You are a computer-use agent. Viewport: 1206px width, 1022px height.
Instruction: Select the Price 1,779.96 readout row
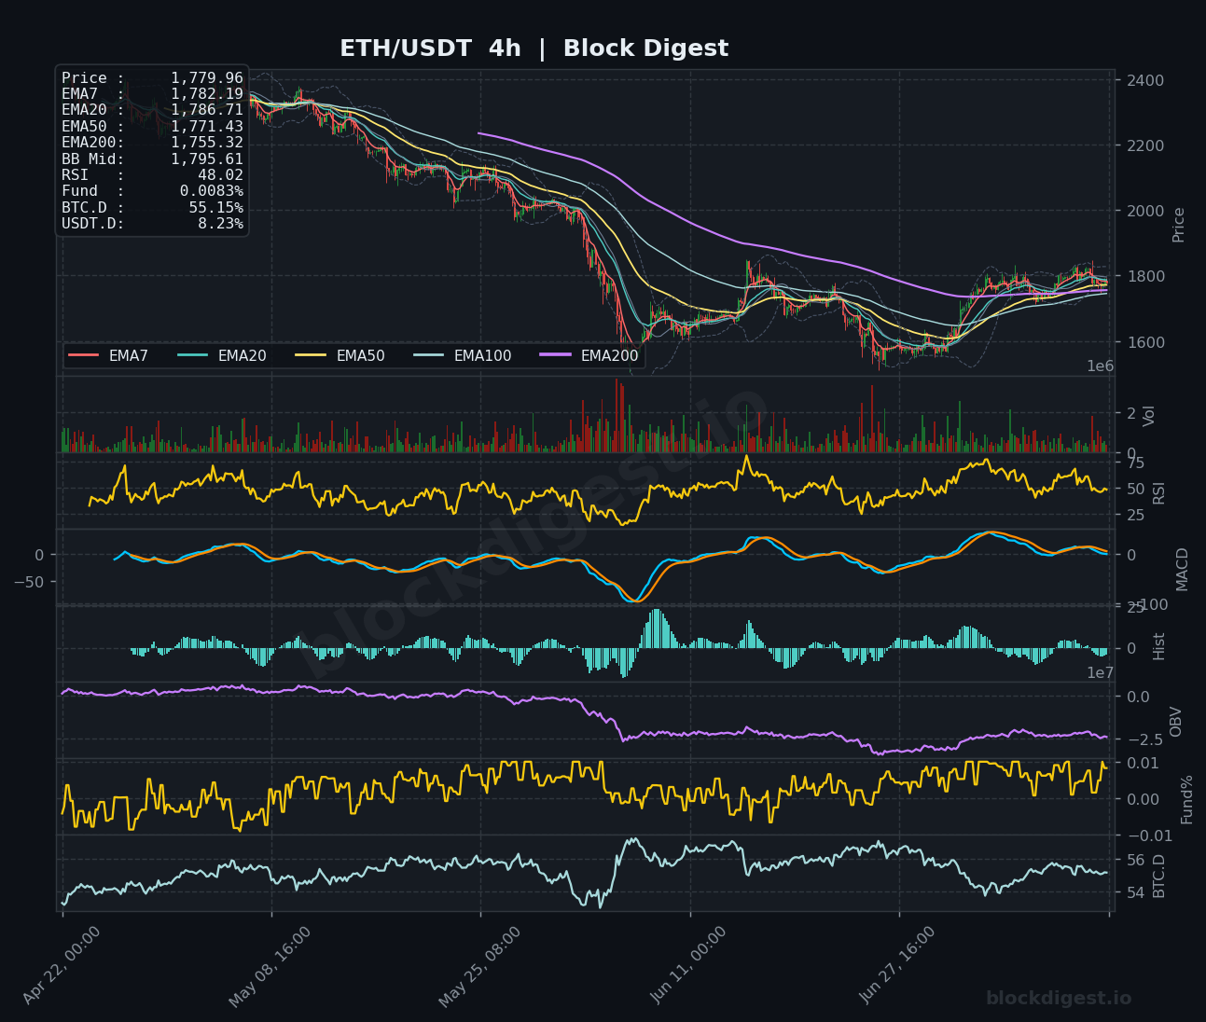152,78
